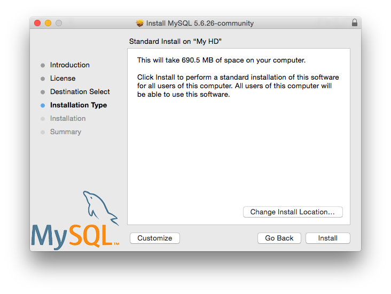Viewport: 391px width, 294px height.
Task: Open the Change Install Location dialog
Action: (x=292, y=212)
